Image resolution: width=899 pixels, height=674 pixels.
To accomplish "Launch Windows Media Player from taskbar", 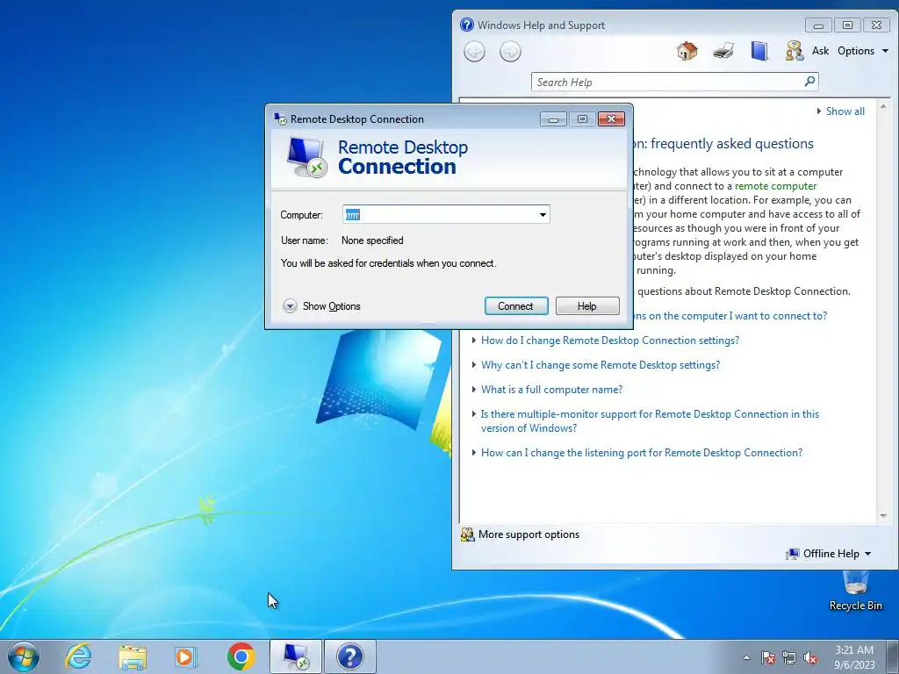I will click(186, 656).
